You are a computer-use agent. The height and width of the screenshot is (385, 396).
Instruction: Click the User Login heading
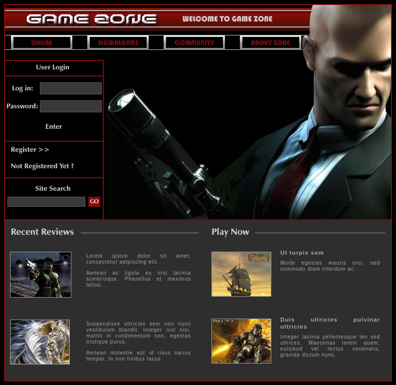pos(52,67)
